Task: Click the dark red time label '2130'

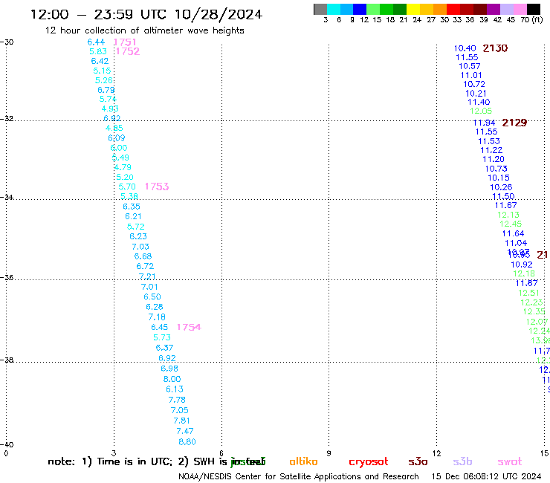Action: pyautogui.click(x=495, y=48)
